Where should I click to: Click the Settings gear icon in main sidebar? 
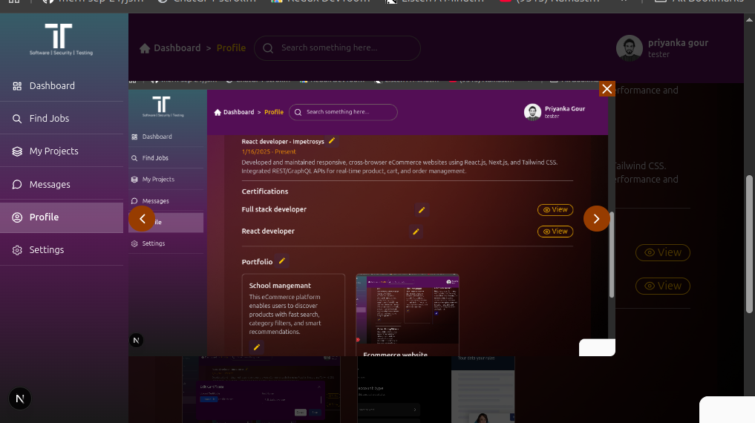point(17,250)
